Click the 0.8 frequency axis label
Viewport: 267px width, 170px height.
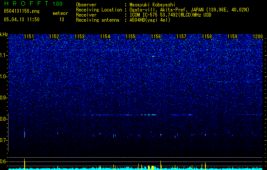[3, 119]
